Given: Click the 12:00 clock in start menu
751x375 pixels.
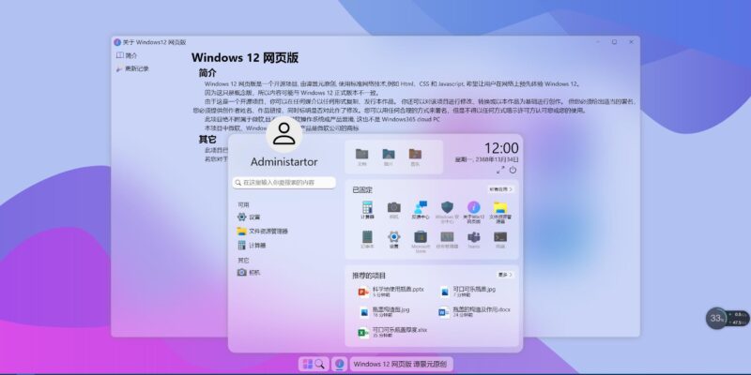Looking at the screenshot, I should coord(501,148).
